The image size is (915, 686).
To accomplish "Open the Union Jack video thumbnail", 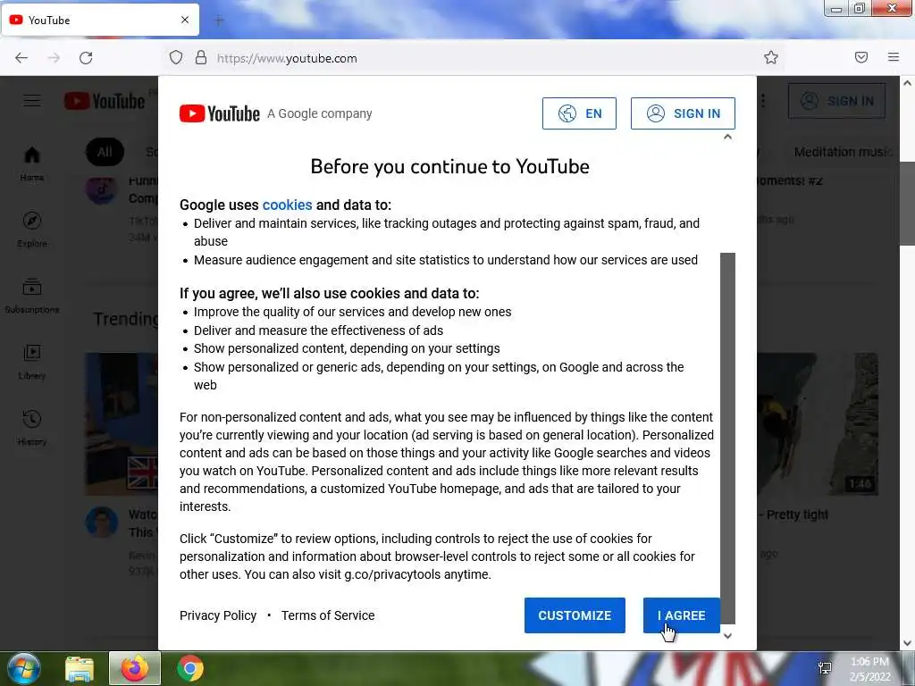I will (122, 424).
